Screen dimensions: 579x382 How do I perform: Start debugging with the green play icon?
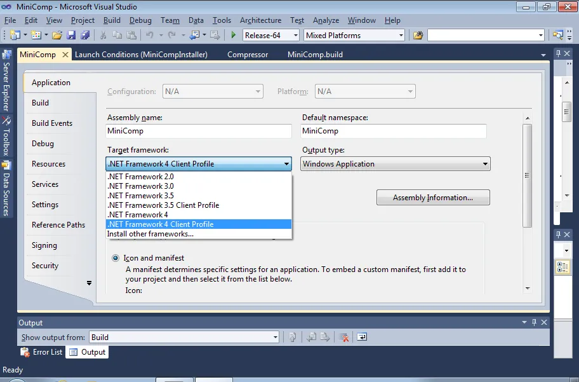pos(234,35)
